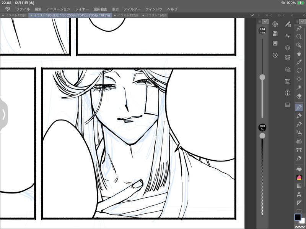Open the tool palette dropdown arrow
The height and width of the screenshot is (229, 306).
pos(302,21)
